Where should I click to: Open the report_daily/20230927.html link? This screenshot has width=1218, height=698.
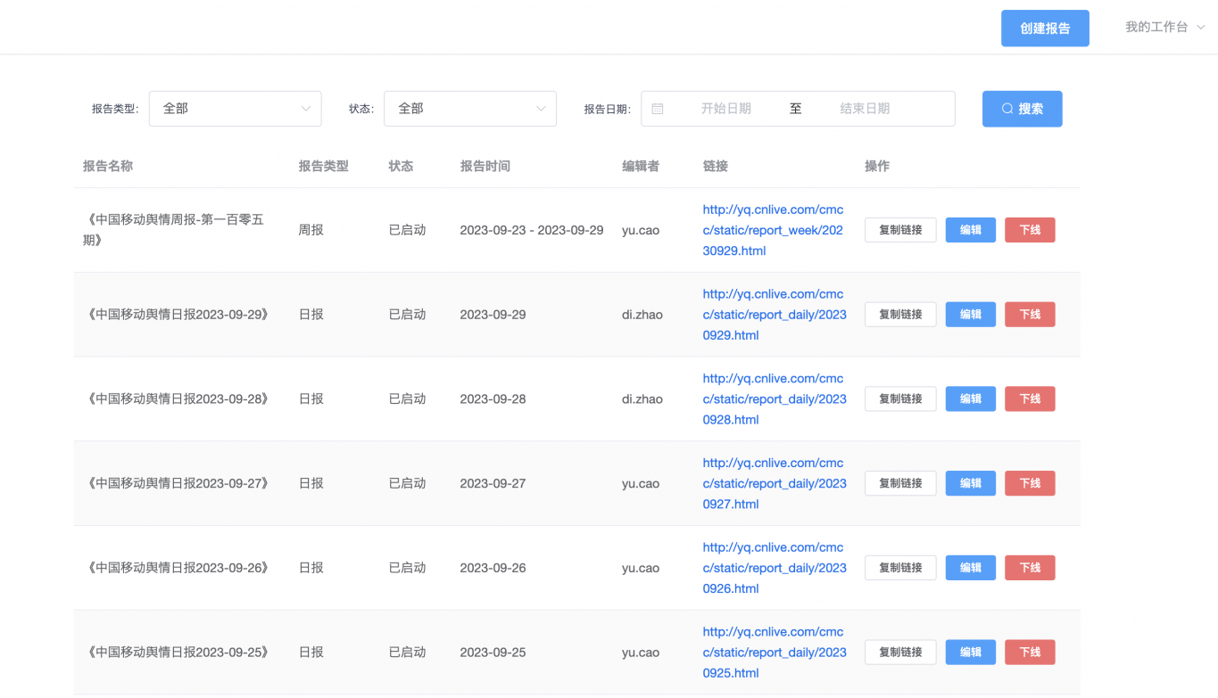[774, 483]
